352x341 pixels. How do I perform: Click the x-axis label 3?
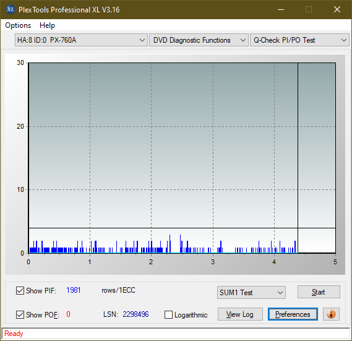[213, 262]
